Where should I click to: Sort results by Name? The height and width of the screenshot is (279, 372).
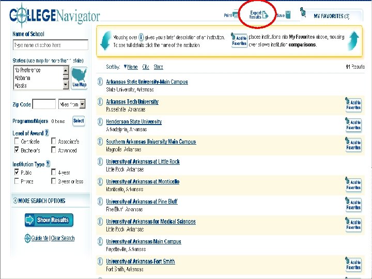(132, 67)
